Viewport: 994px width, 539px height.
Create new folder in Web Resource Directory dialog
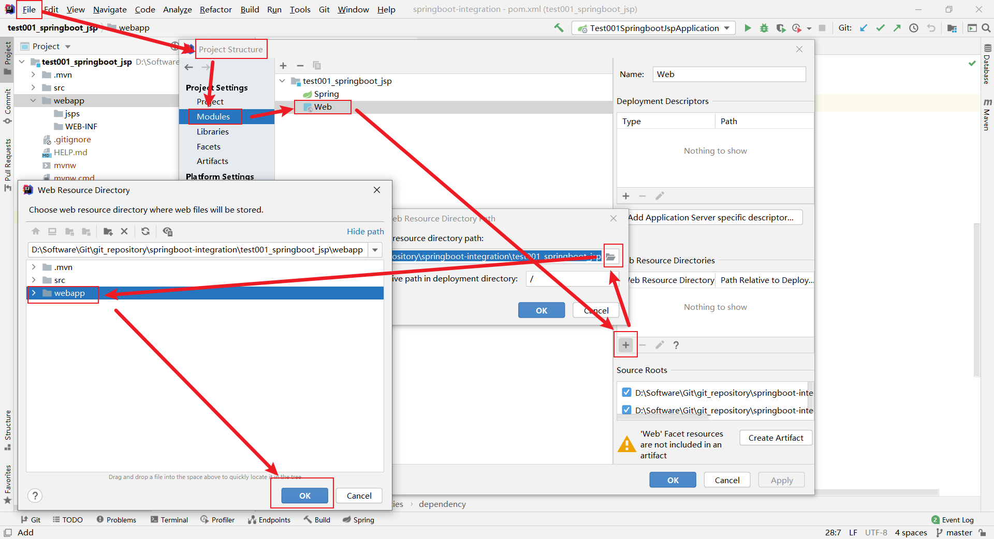[108, 231]
